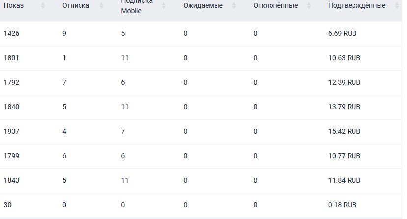
Task: Sort by Ожидаемые using its arrow icon
Action: 234,5
